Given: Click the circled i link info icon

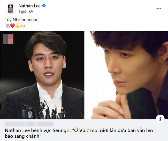Looking at the screenshot, I should pos(160,119).
